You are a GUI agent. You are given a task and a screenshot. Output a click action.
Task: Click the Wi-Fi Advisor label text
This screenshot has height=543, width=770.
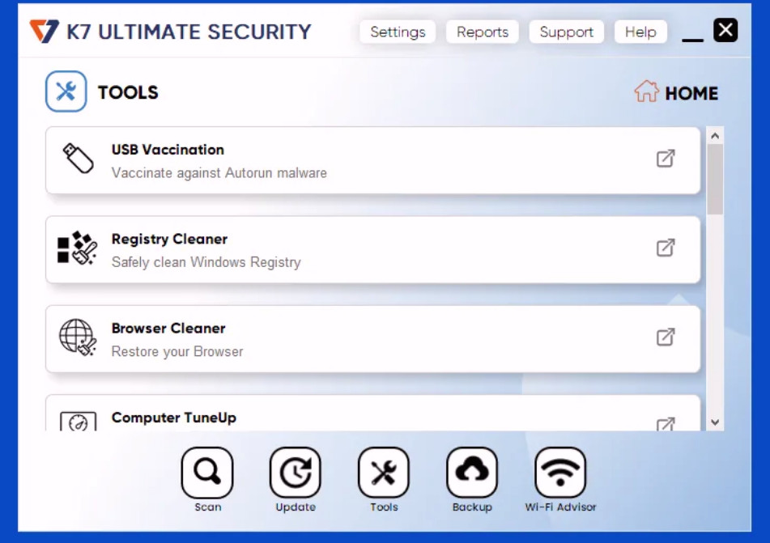click(x=560, y=507)
